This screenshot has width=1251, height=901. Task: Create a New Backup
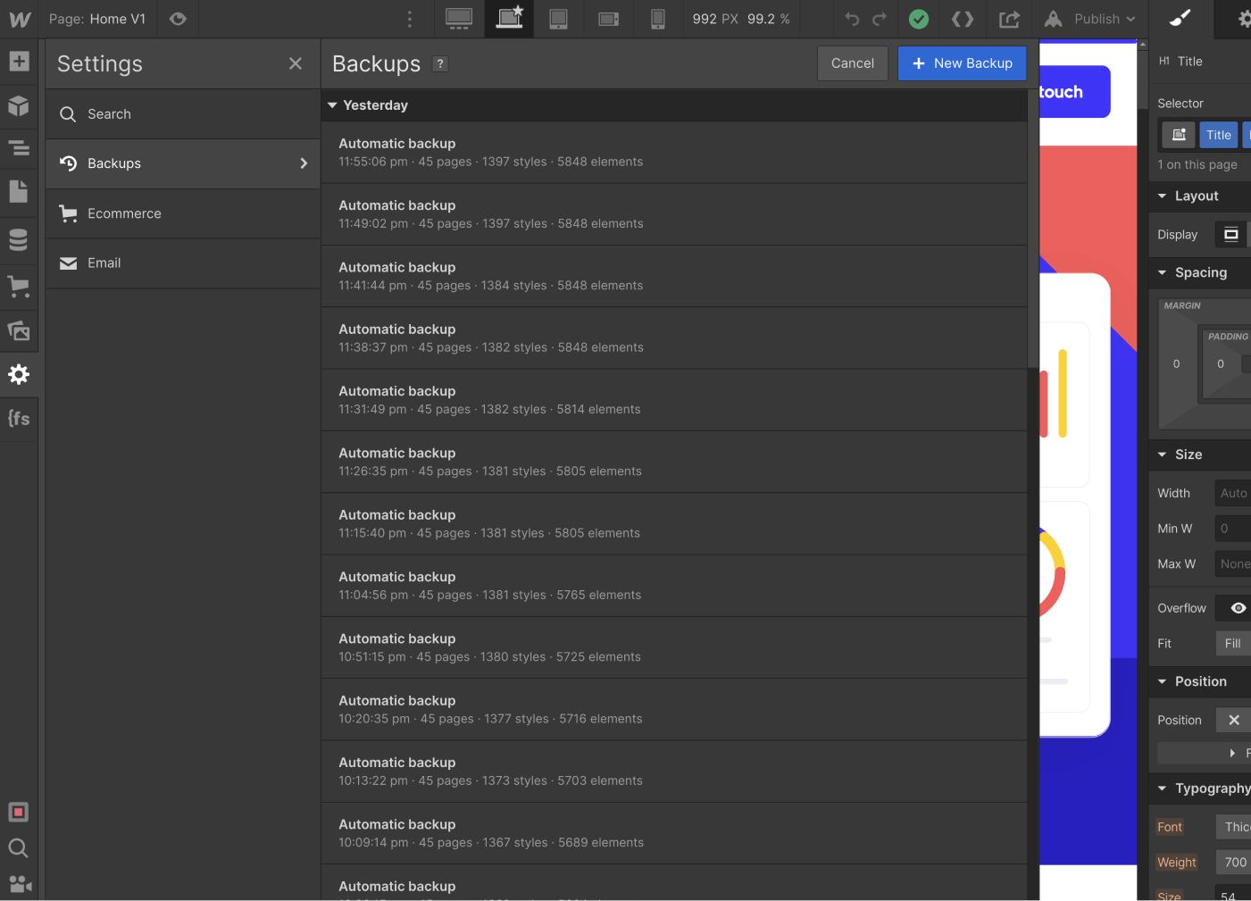pos(962,63)
